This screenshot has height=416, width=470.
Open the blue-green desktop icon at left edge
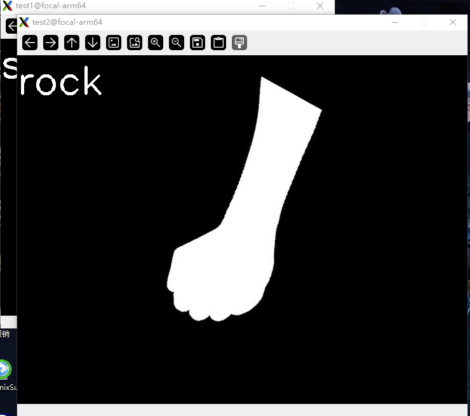(5, 369)
